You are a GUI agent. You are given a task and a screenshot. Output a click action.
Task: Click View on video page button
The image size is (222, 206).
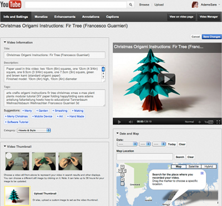point(181,17)
